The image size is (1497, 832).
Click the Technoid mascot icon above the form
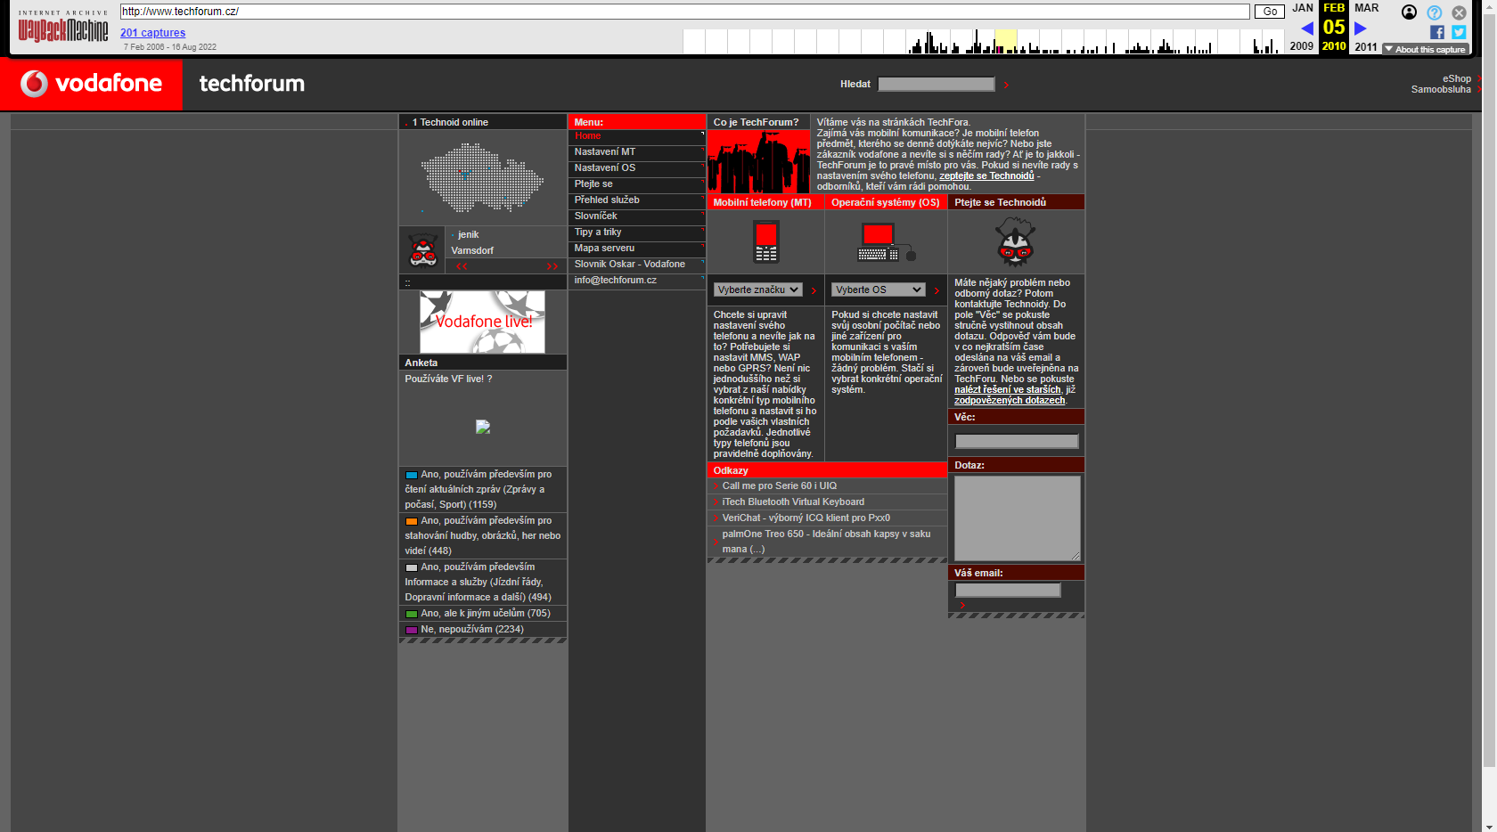[x=1015, y=242]
